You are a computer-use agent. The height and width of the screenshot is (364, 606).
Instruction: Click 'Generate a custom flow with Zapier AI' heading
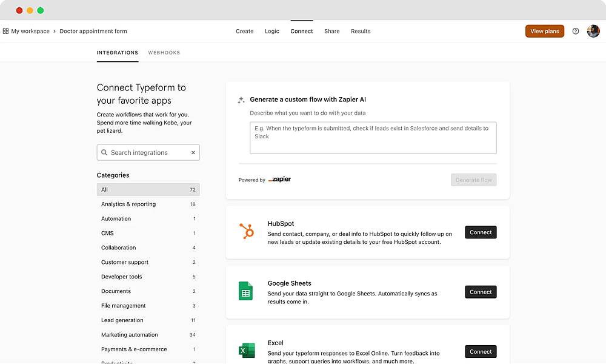[x=308, y=99]
